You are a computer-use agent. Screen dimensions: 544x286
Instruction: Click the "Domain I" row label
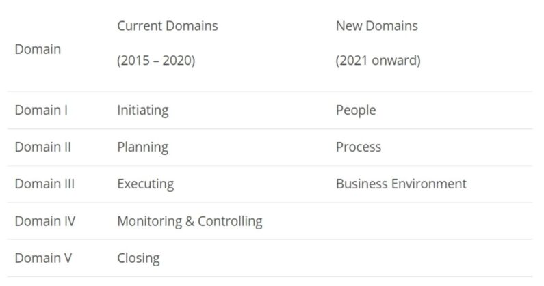(41, 110)
